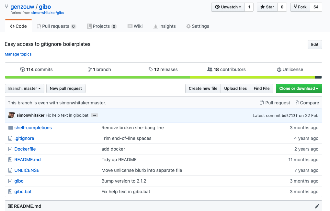This screenshot has width=330, height=211.
Task: Click simonwhitaker's avatar thumbnail
Action: coord(12,115)
